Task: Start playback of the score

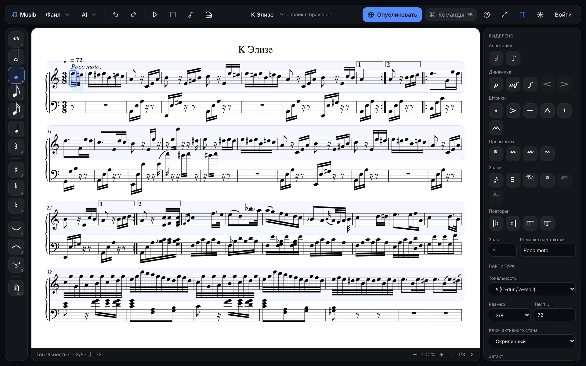Action: click(x=155, y=15)
